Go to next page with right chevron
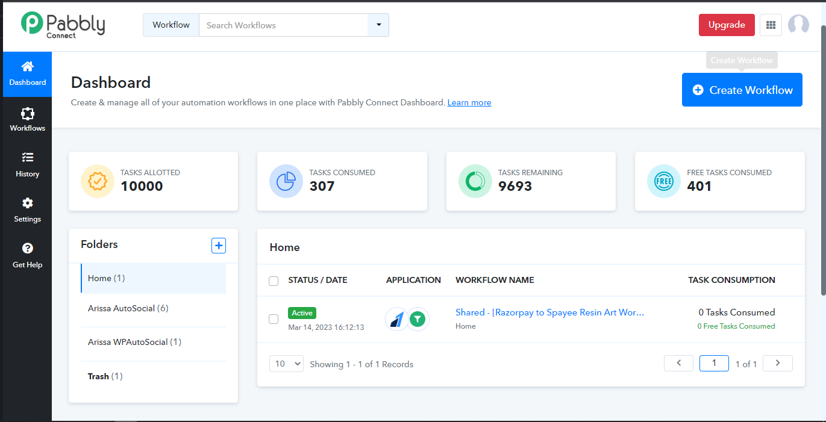 pos(778,363)
